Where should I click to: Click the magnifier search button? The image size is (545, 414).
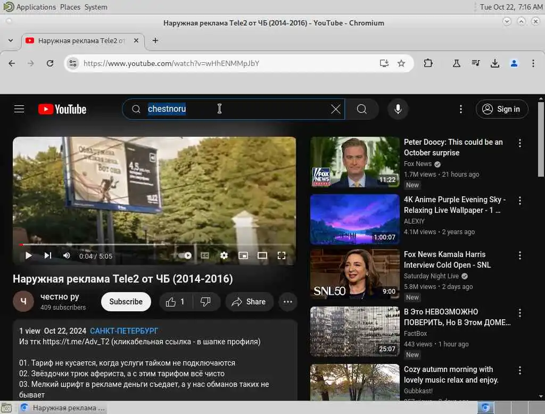pyautogui.click(x=362, y=109)
